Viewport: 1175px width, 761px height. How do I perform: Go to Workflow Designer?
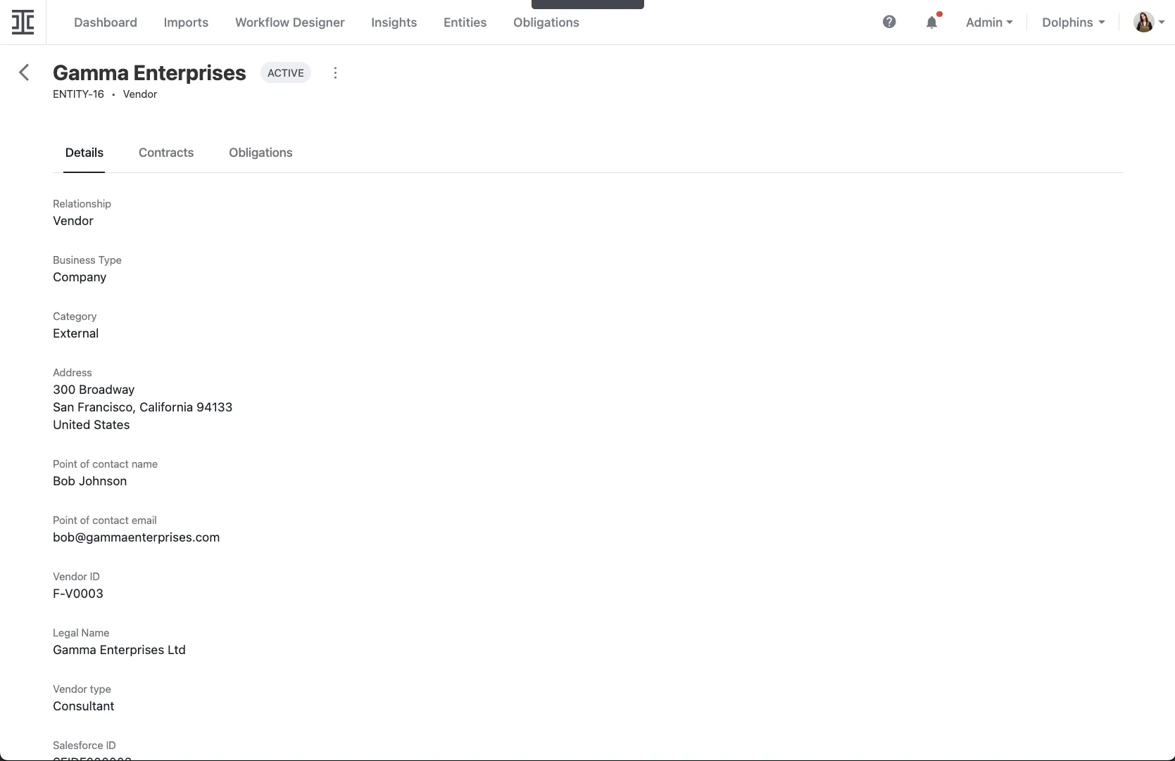(290, 23)
